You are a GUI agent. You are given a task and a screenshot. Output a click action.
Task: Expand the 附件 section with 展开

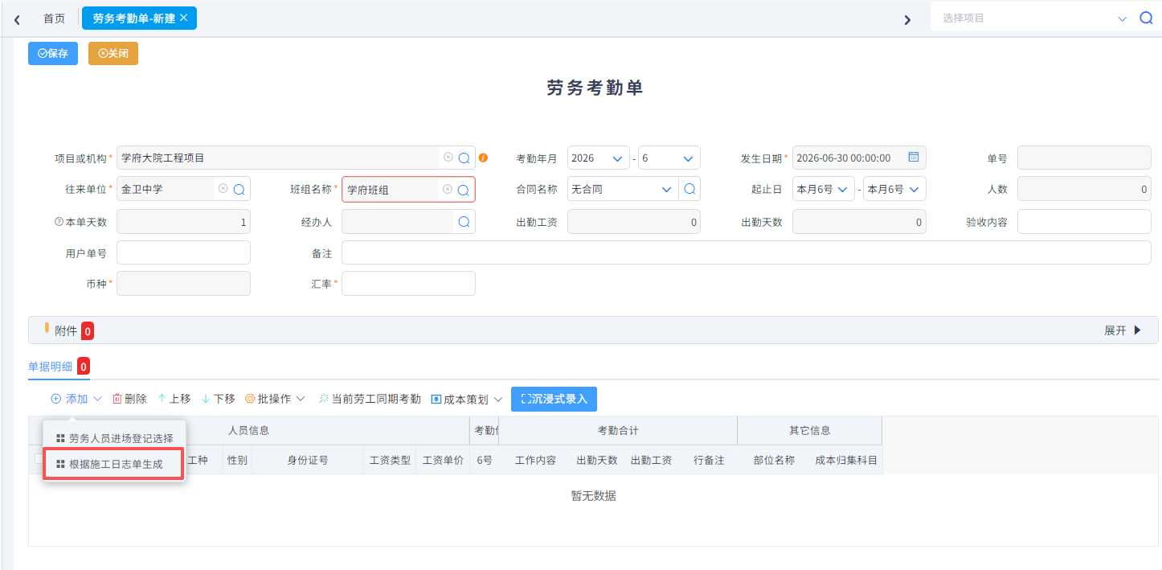pos(1123,330)
